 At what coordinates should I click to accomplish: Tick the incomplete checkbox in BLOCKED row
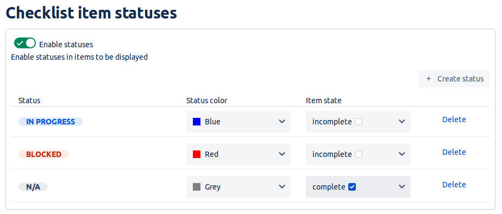click(359, 154)
